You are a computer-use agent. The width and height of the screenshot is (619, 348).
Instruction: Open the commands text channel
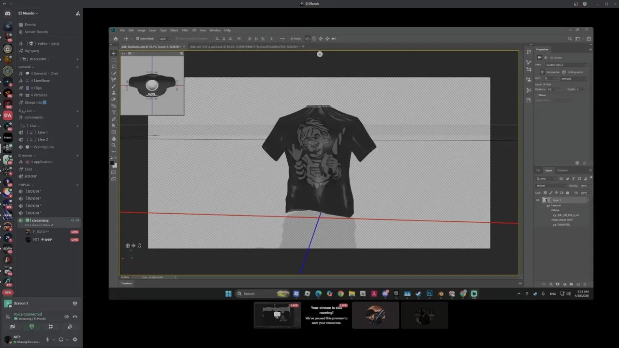(33, 117)
